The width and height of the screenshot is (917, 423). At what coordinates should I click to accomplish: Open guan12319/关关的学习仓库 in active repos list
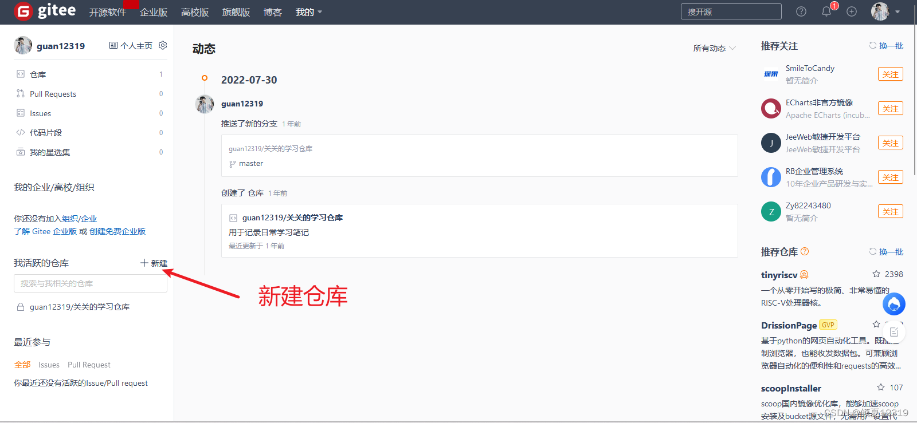tap(80, 307)
